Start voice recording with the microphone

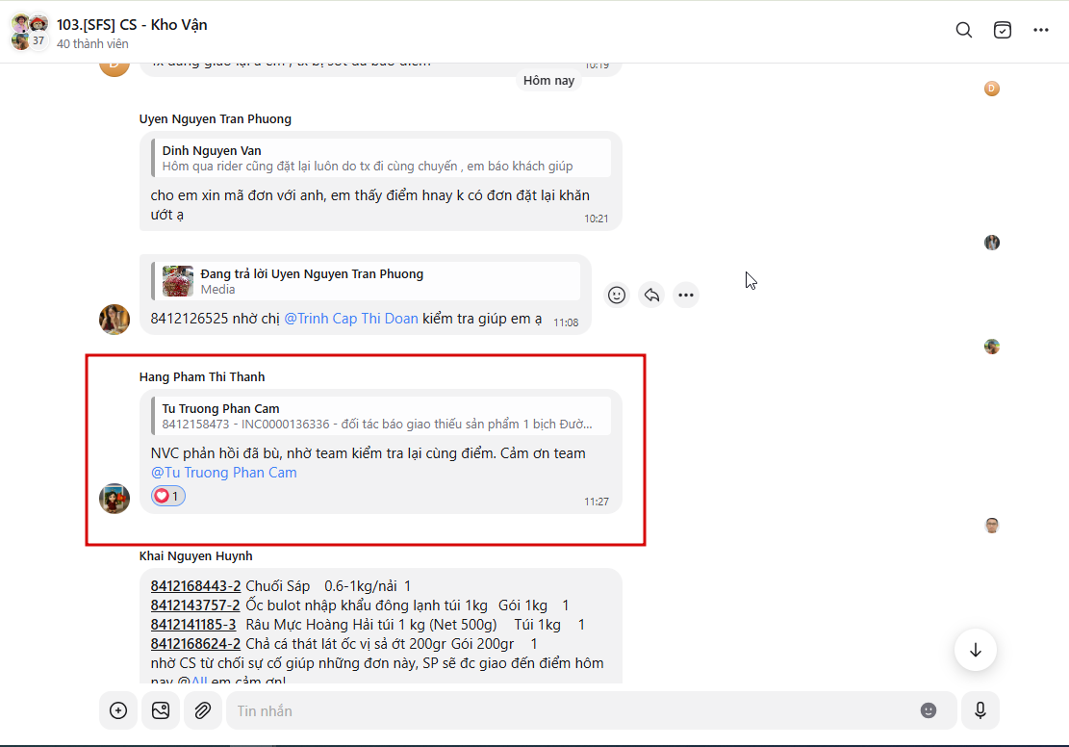(980, 710)
